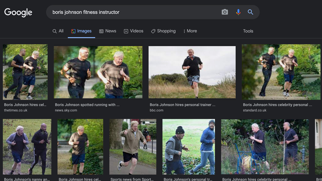
Task: Click the 'Boris Johnson spotted running with' caption
Action: pyautogui.click(x=87, y=105)
